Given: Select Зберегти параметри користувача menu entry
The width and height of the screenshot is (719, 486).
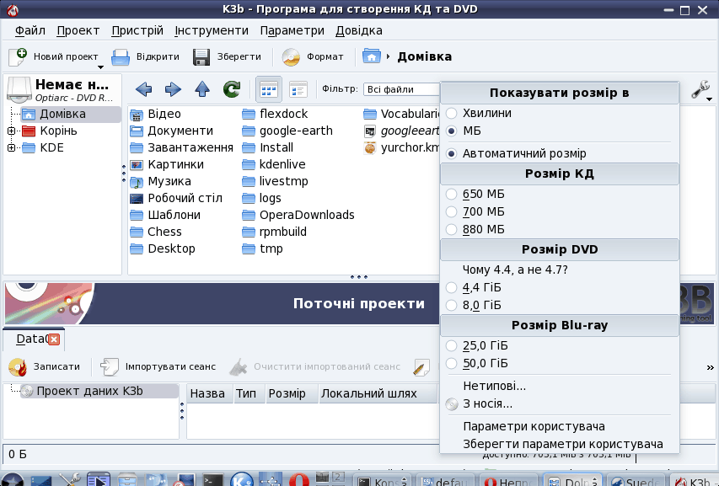Looking at the screenshot, I should tap(562, 444).
